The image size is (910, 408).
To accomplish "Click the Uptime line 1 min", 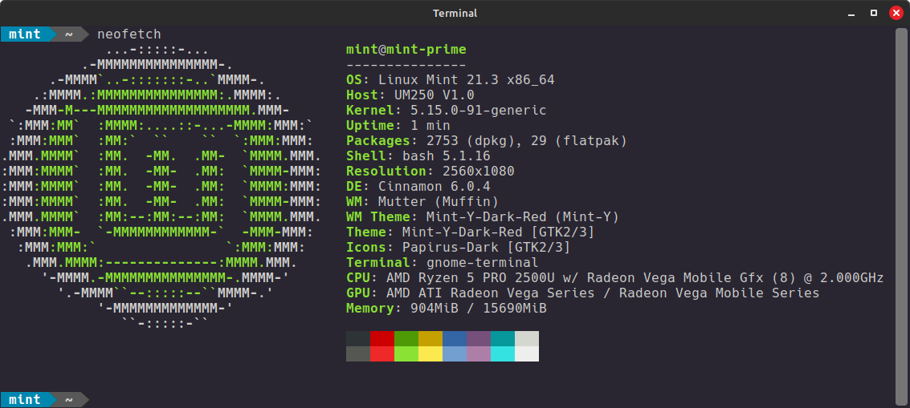I will tap(398, 126).
